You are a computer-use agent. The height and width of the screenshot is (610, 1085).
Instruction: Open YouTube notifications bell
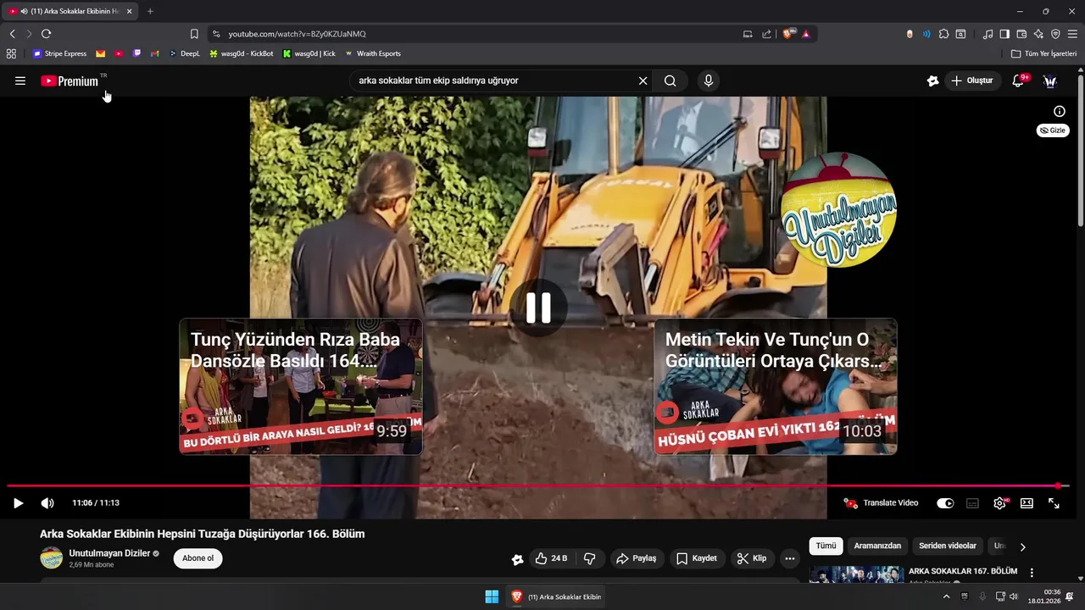(x=1019, y=81)
